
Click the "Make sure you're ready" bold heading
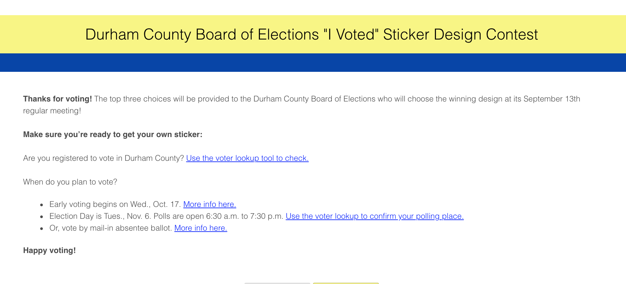113,135
